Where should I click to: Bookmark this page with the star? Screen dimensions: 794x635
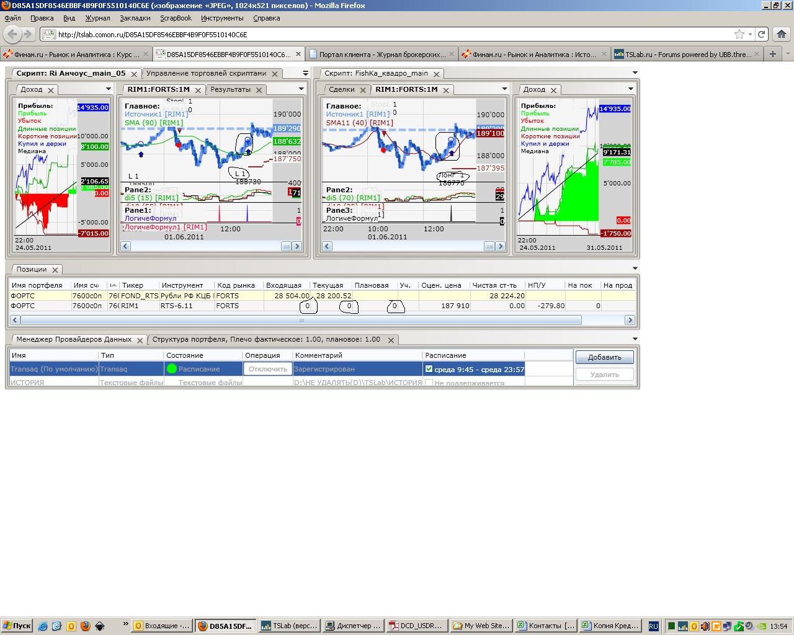[739, 35]
